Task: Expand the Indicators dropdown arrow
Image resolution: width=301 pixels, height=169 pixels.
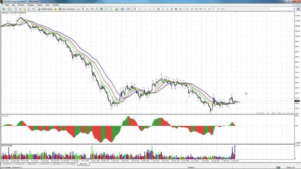Action: 119,9
